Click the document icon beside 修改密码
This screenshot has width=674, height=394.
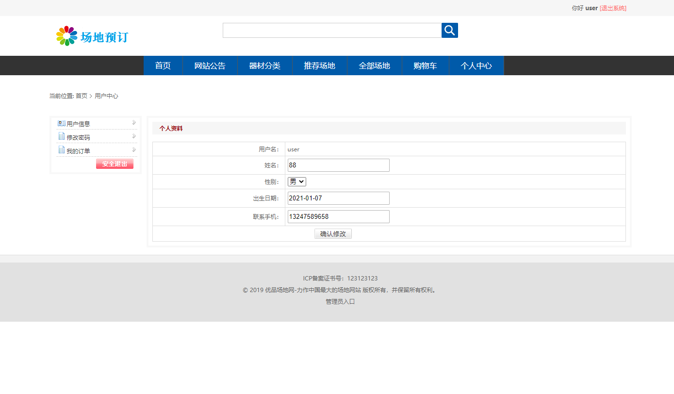click(x=61, y=136)
